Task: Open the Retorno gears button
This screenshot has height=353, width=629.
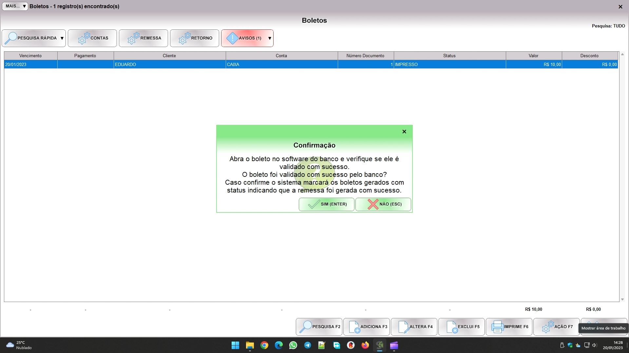Action: (185, 38)
